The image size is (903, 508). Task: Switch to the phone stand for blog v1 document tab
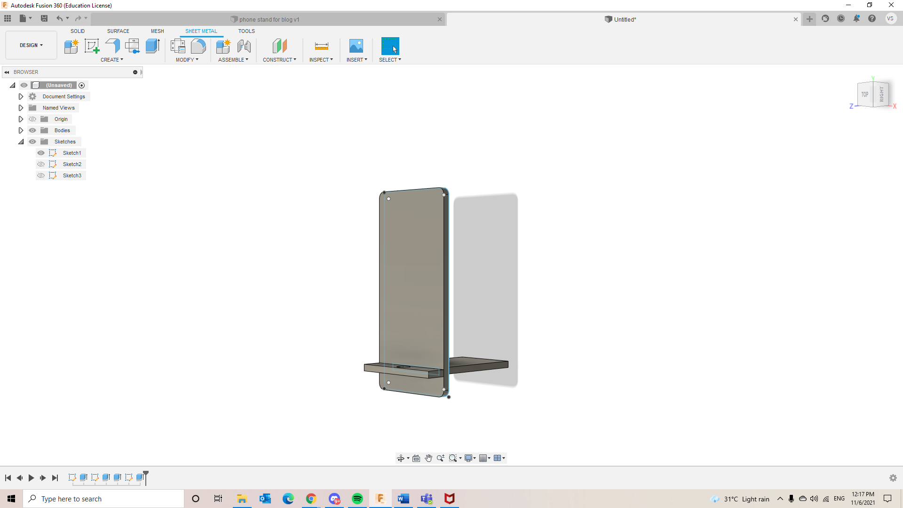click(269, 19)
